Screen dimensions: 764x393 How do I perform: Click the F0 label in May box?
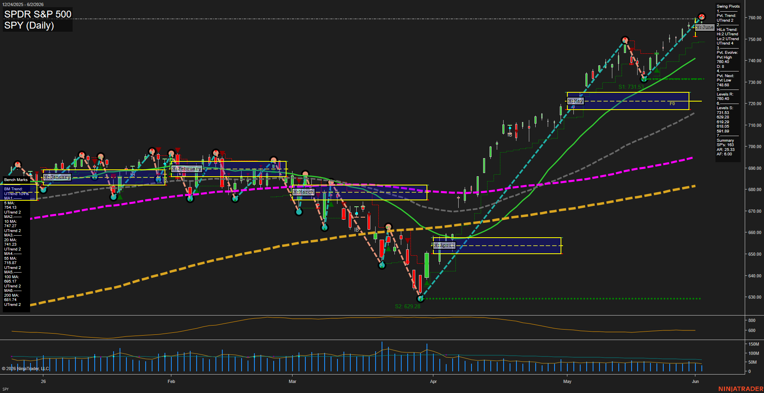(x=672, y=104)
